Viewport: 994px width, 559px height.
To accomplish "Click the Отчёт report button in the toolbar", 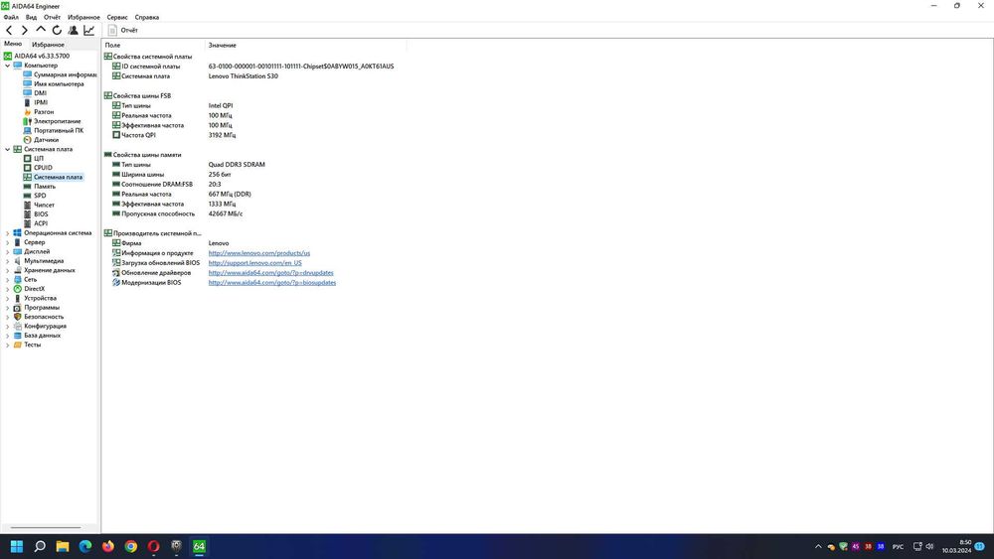I will 123,30.
